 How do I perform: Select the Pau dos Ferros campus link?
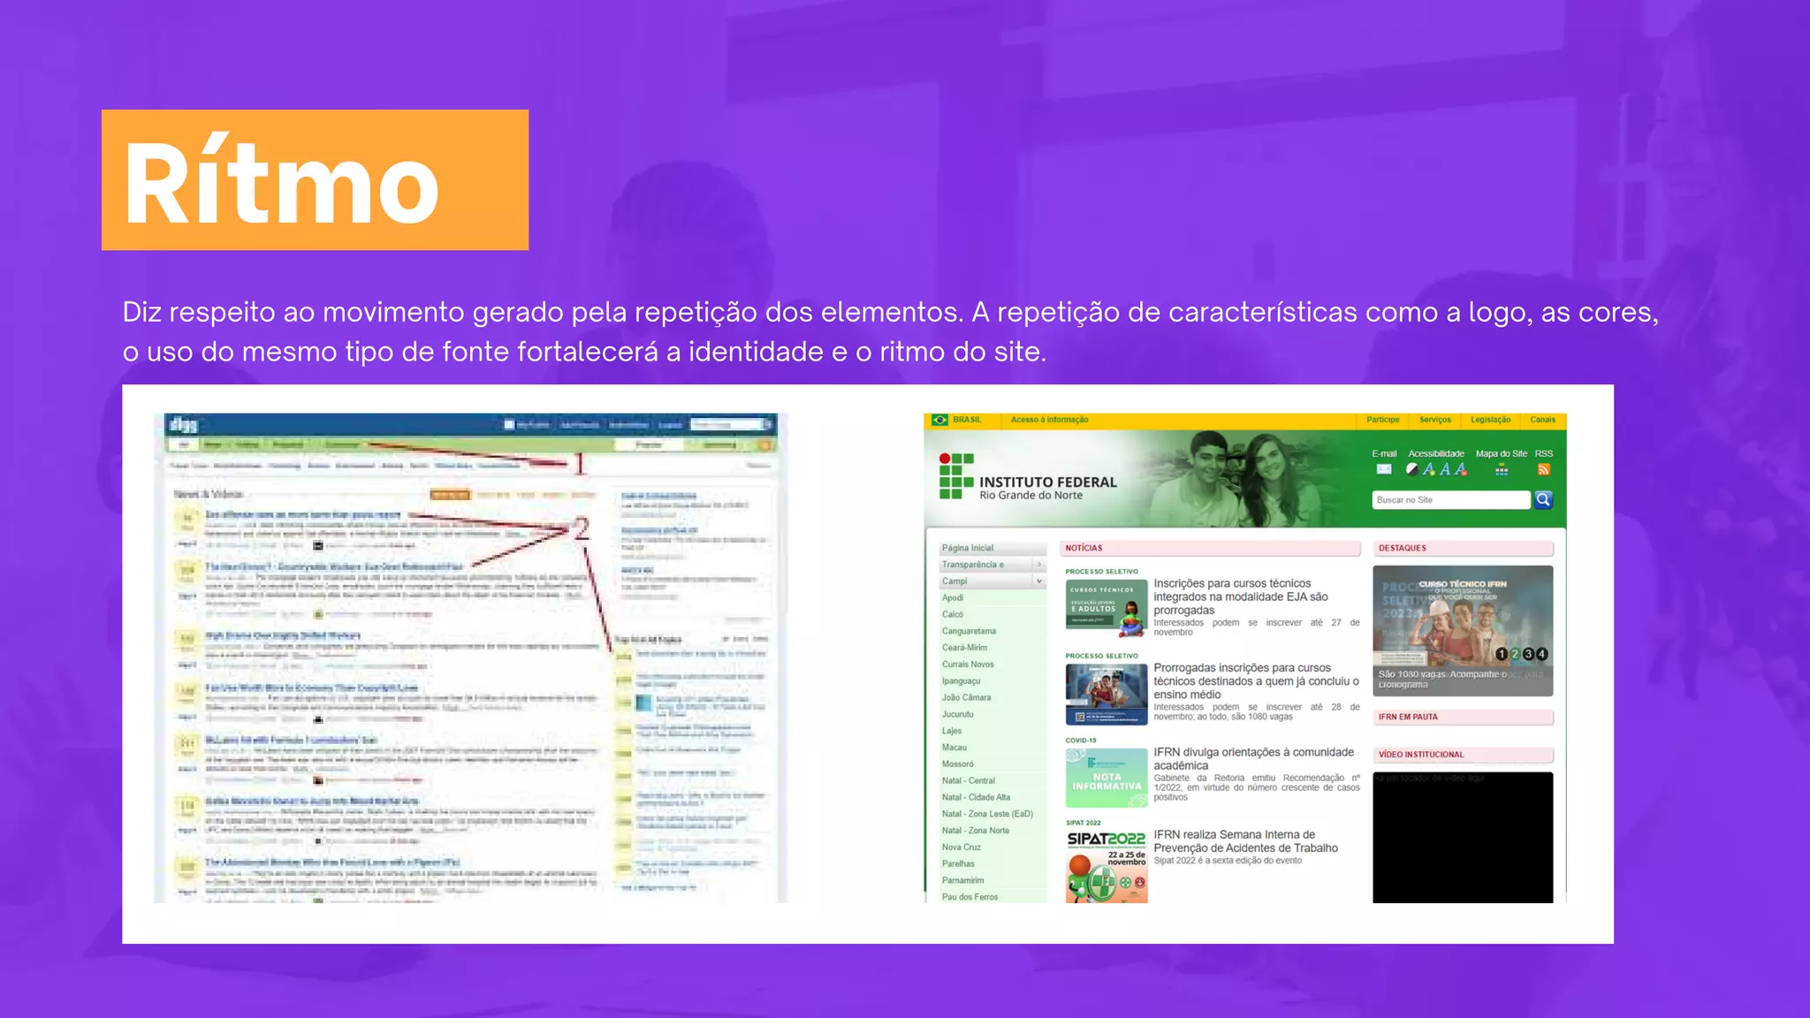[970, 897]
